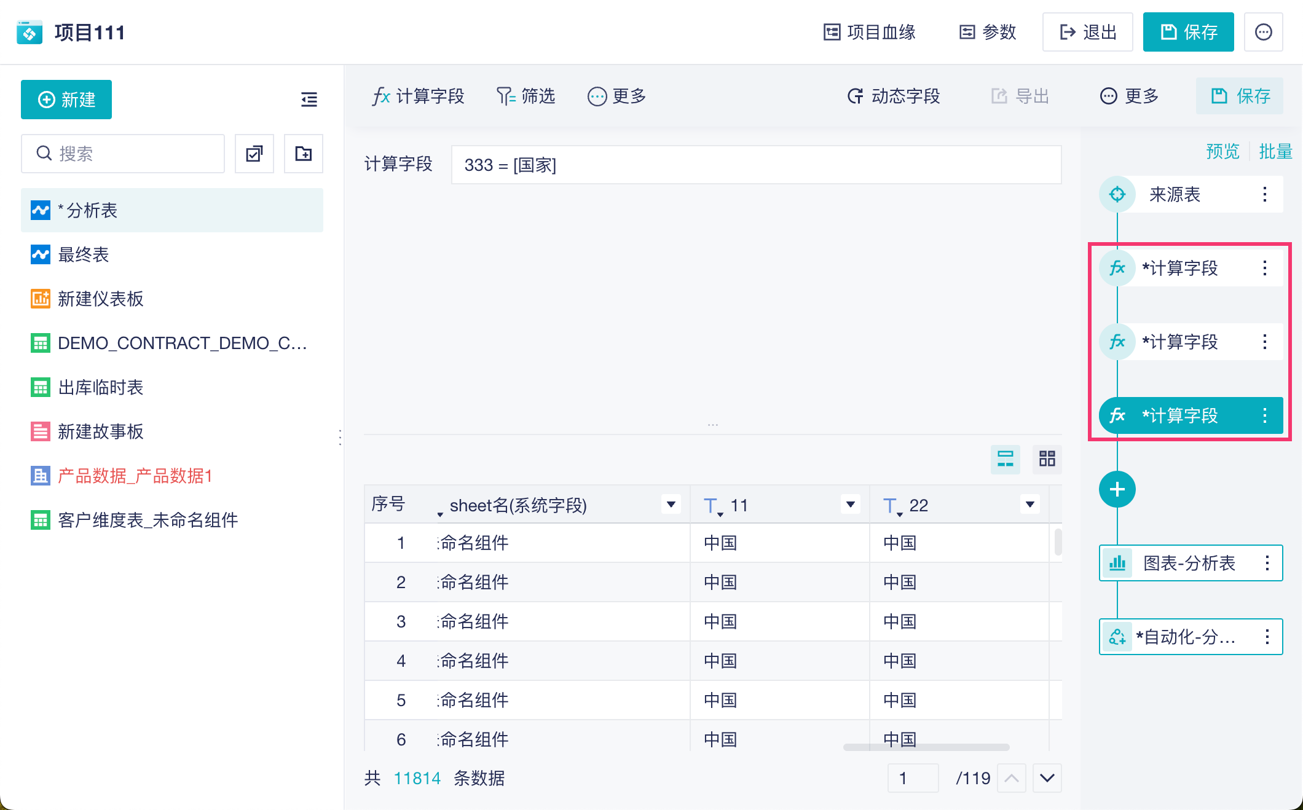This screenshot has height=810, width=1303.
Task: Click the 来源表 source table node icon
Action: 1117,194
